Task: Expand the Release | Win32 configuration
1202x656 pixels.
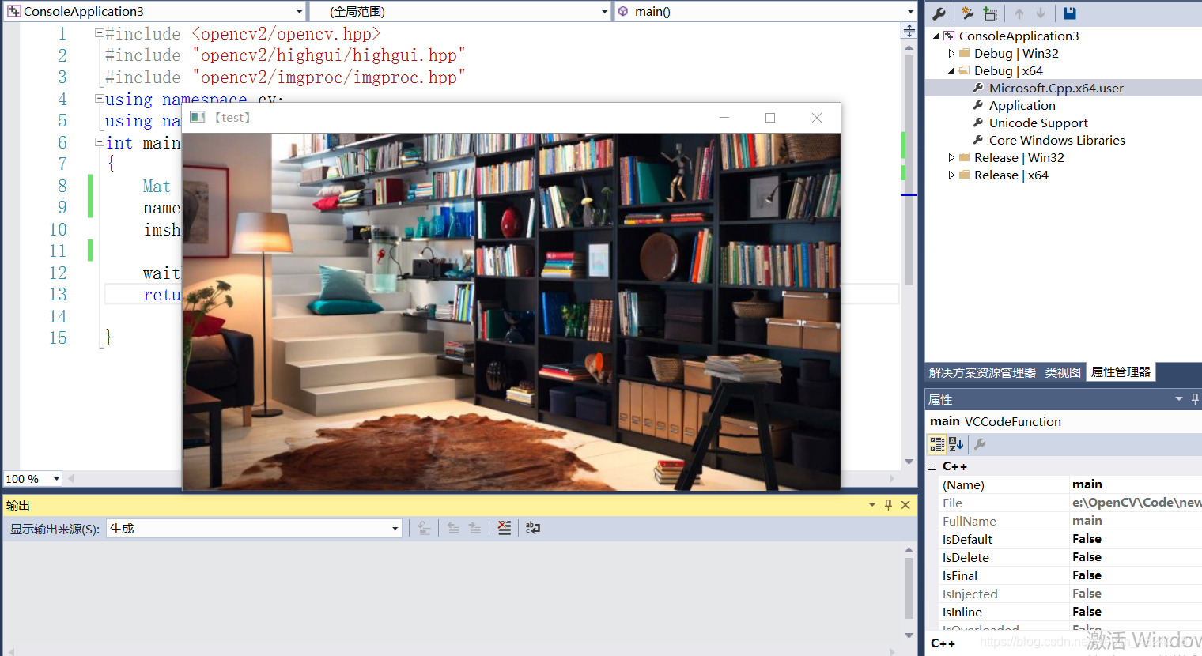Action: [x=952, y=157]
